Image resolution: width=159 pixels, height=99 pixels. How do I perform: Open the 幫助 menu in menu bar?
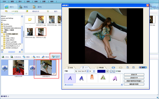[52, 1]
